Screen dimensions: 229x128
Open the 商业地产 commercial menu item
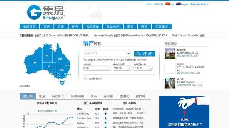(x=113, y=27)
